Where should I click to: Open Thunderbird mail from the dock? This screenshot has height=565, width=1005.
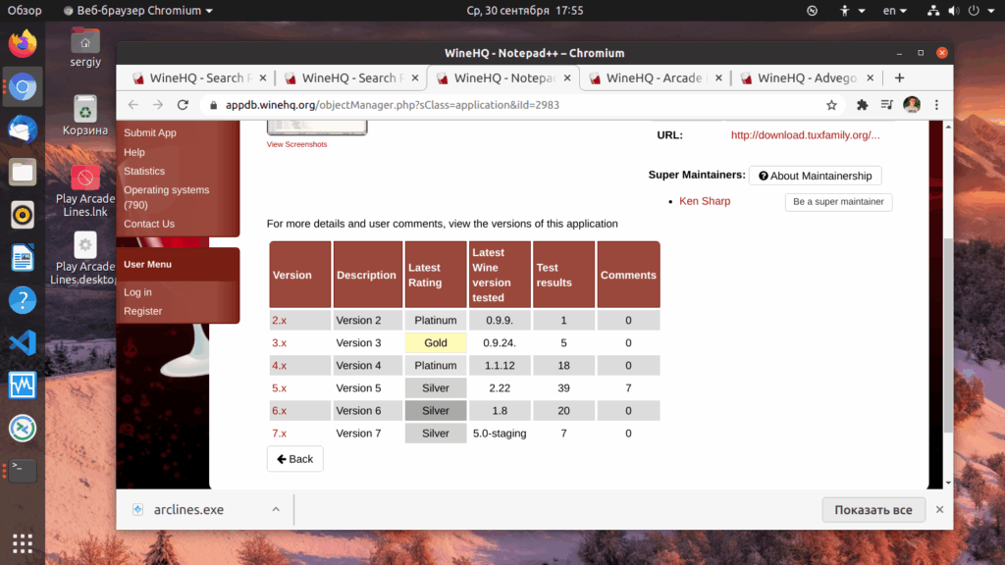[x=23, y=129]
